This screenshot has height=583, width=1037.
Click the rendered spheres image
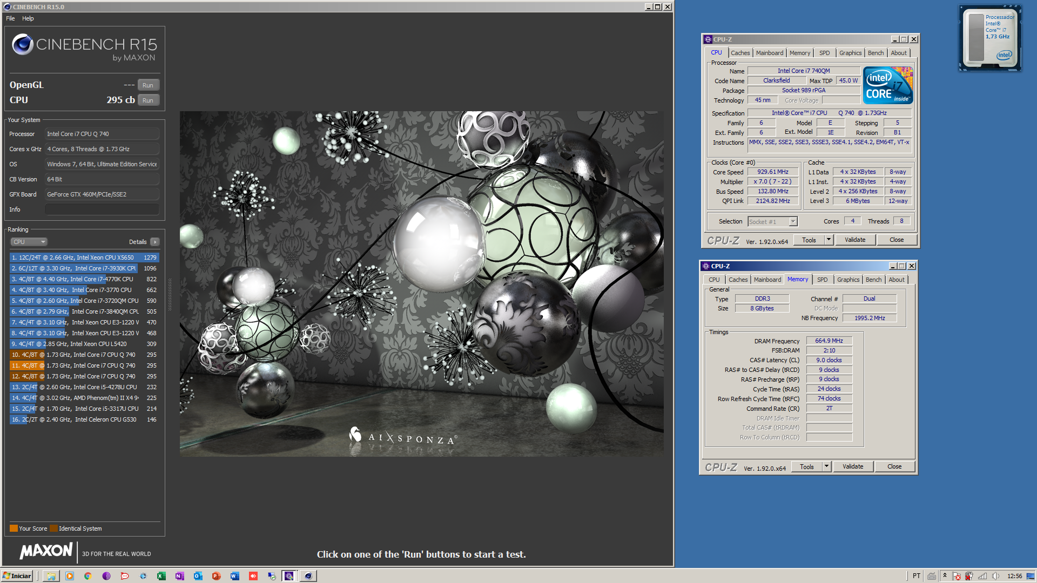pyautogui.click(x=421, y=284)
